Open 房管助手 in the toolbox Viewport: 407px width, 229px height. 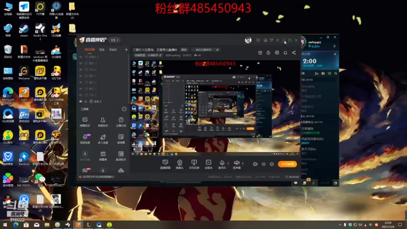pos(103,122)
